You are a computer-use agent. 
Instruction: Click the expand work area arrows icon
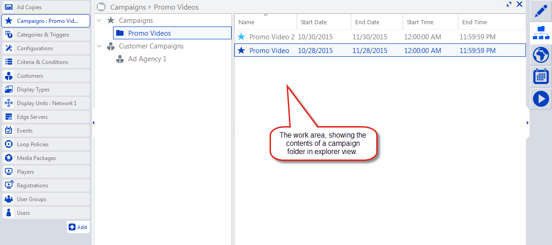click(509, 5)
